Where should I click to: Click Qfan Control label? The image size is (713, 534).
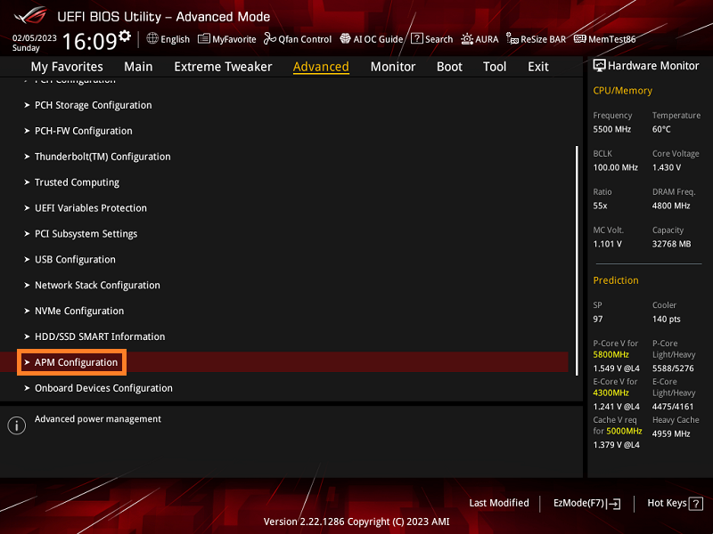[305, 39]
